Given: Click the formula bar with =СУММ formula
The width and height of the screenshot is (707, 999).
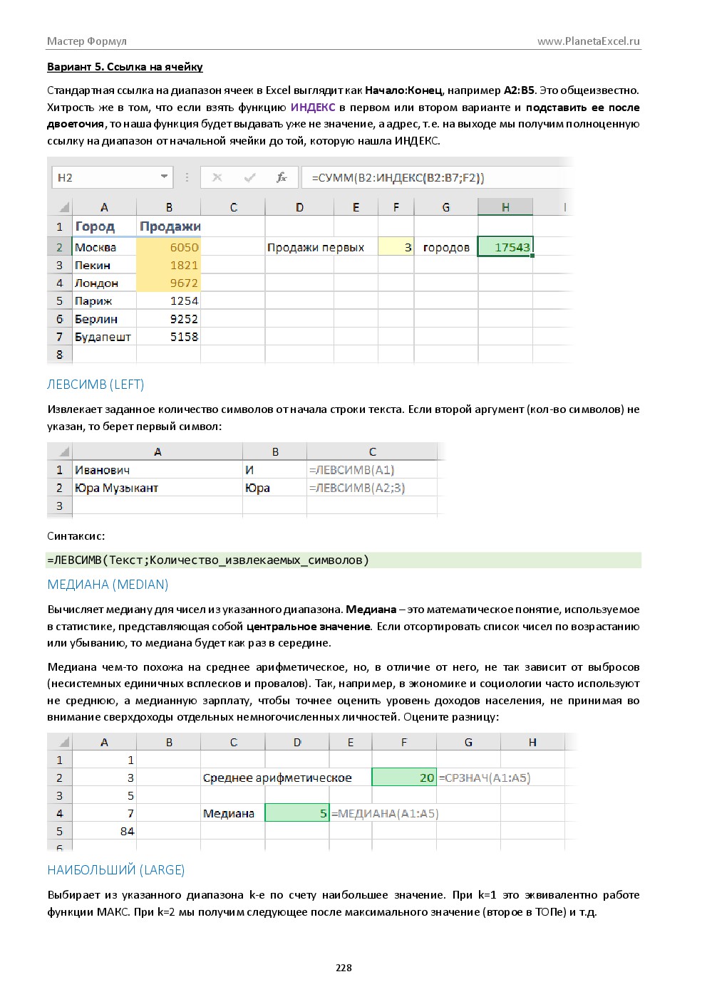Looking at the screenshot, I should [436, 177].
